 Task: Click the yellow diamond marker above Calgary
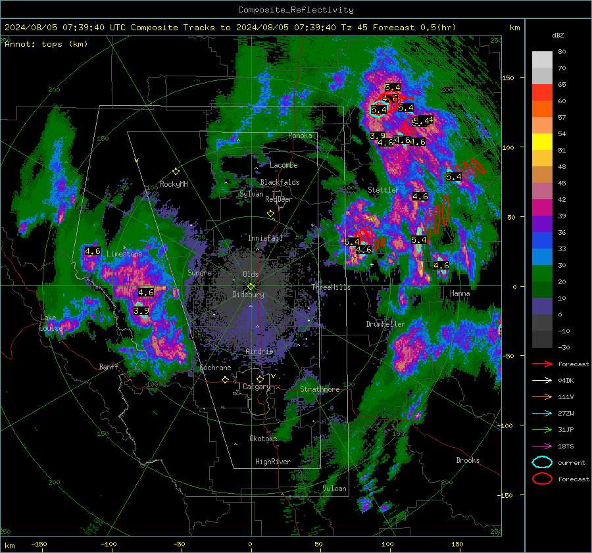tap(260, 379)
